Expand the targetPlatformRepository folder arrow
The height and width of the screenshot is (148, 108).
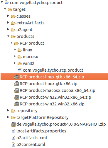pyautogui.click(x=8, y=117)
